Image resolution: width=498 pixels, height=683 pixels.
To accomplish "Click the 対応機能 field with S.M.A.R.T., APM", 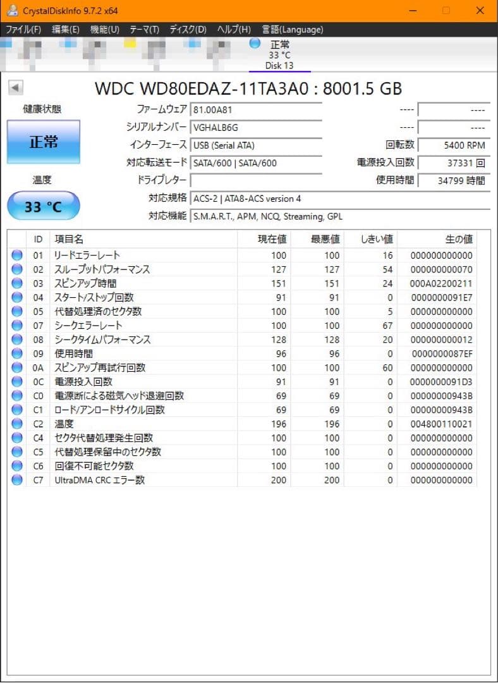I will coord(341,216).
